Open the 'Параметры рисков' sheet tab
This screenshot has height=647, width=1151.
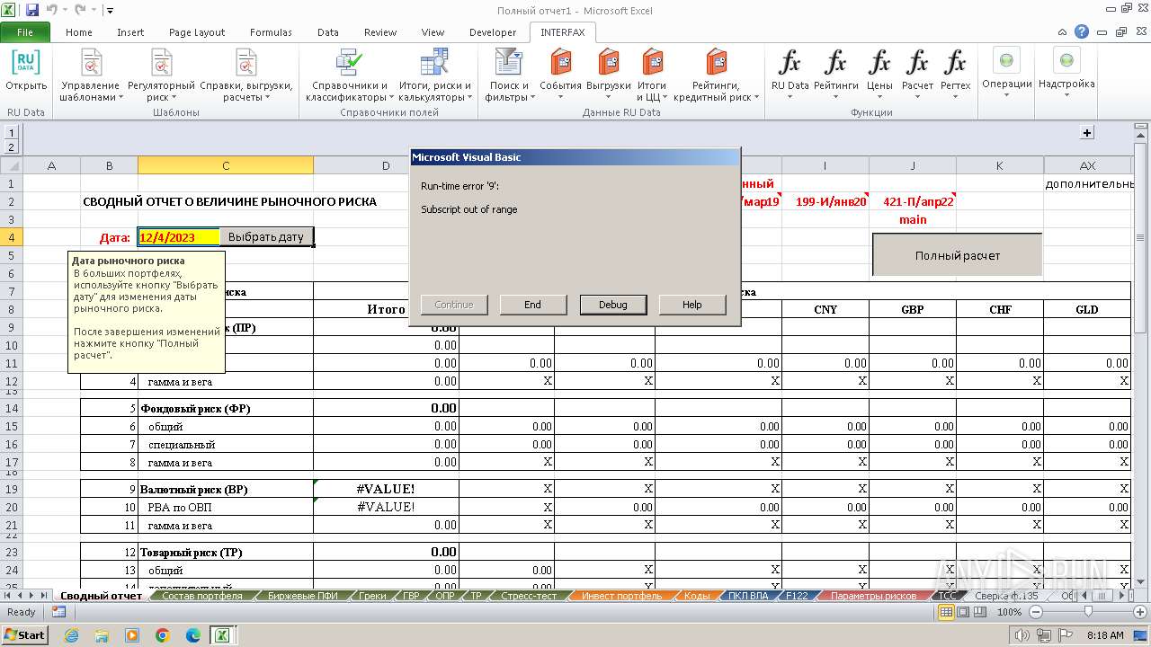click(873, 596)
